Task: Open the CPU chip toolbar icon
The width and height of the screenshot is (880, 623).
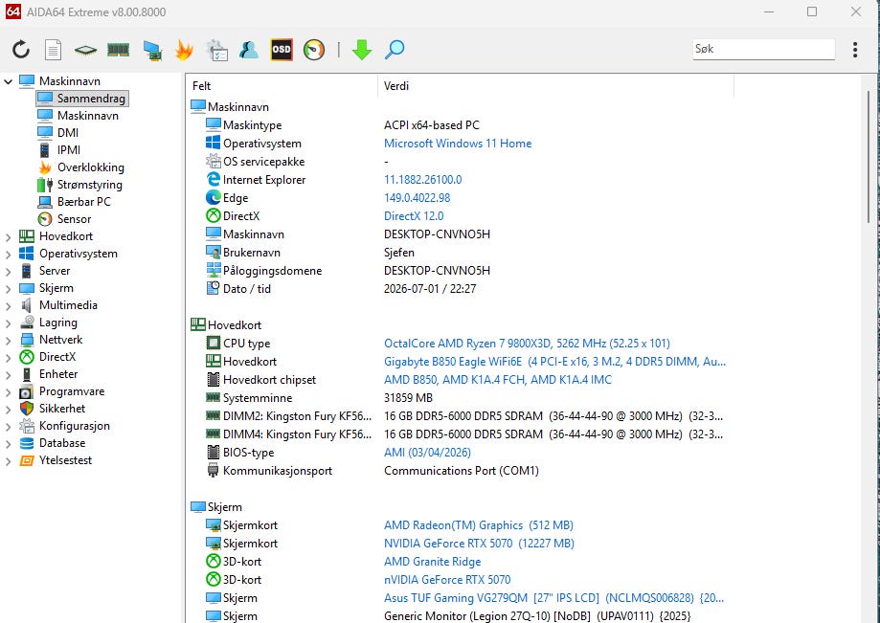Action: click(x=85, y=50)
